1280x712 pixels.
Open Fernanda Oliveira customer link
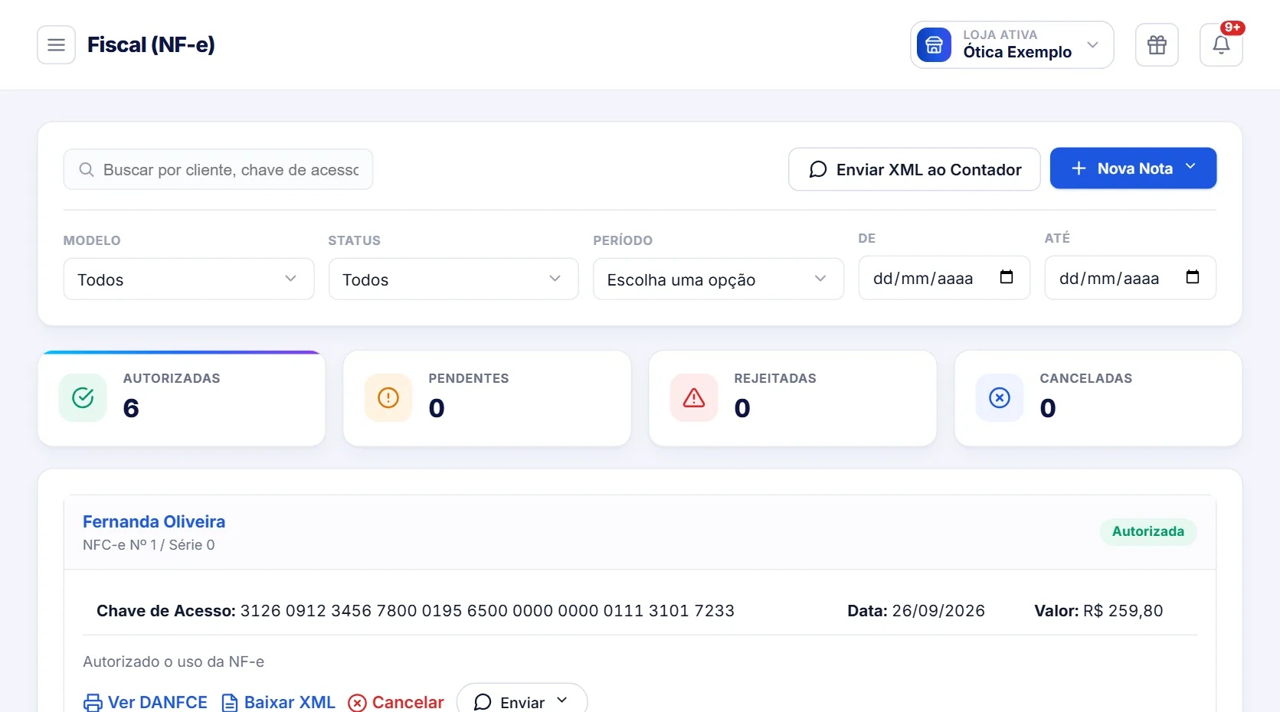(x=154, y=522)
